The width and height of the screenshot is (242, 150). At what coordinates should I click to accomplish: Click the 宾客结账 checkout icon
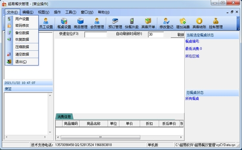point(199,23)
